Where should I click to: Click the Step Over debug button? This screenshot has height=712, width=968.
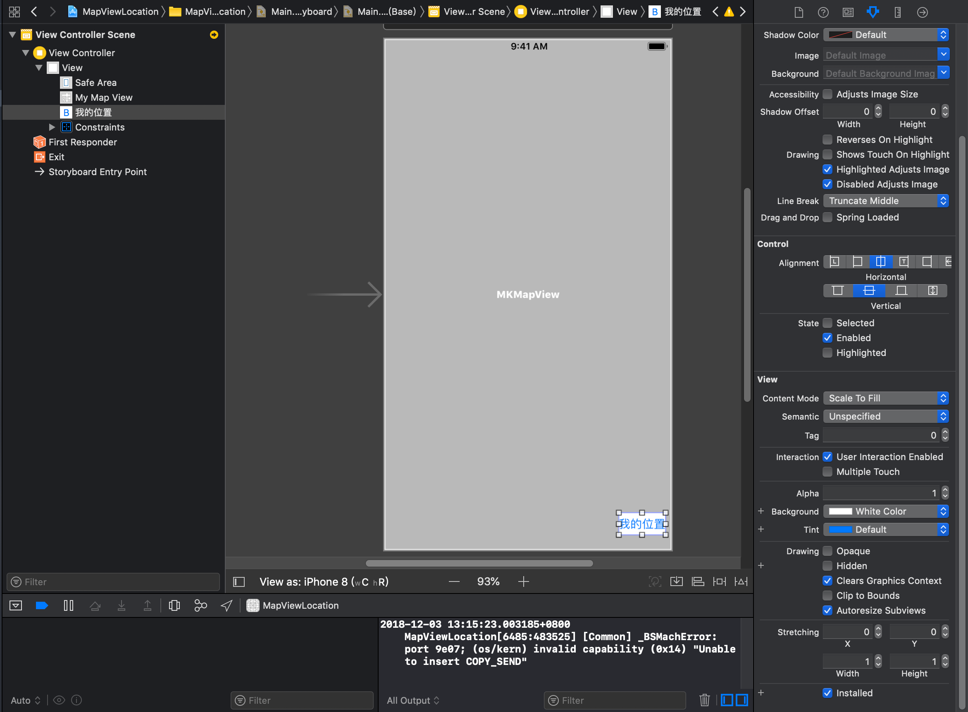pyautogui.click(x=95, y=605)
